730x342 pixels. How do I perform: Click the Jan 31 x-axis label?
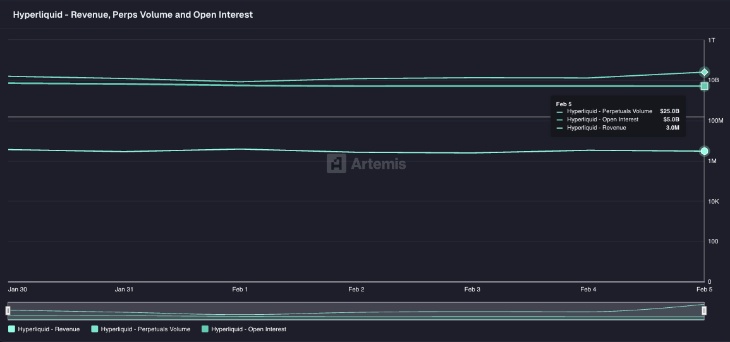pyautogui.click(x=124, y=290)
